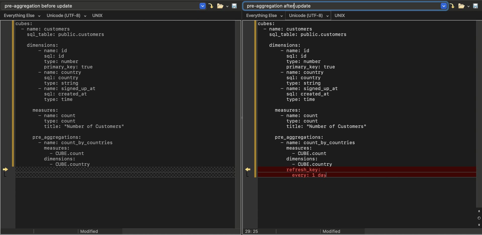
Task: Copy the difference to right with gutter arrow
Action: tap(5, 169)
